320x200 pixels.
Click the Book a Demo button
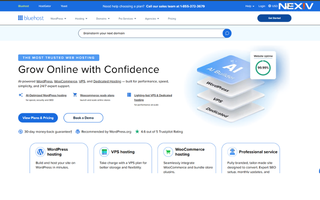[83, 118]
